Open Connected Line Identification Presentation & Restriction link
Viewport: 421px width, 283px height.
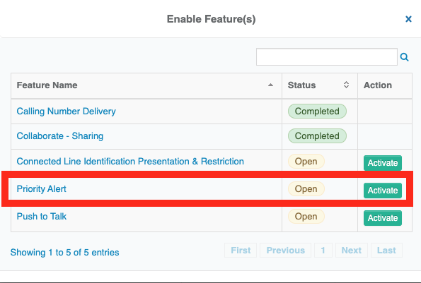130,162
